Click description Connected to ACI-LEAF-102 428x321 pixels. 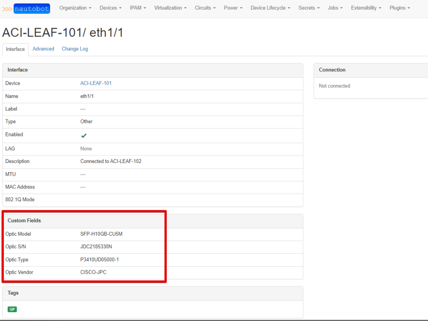pos(111,161)
